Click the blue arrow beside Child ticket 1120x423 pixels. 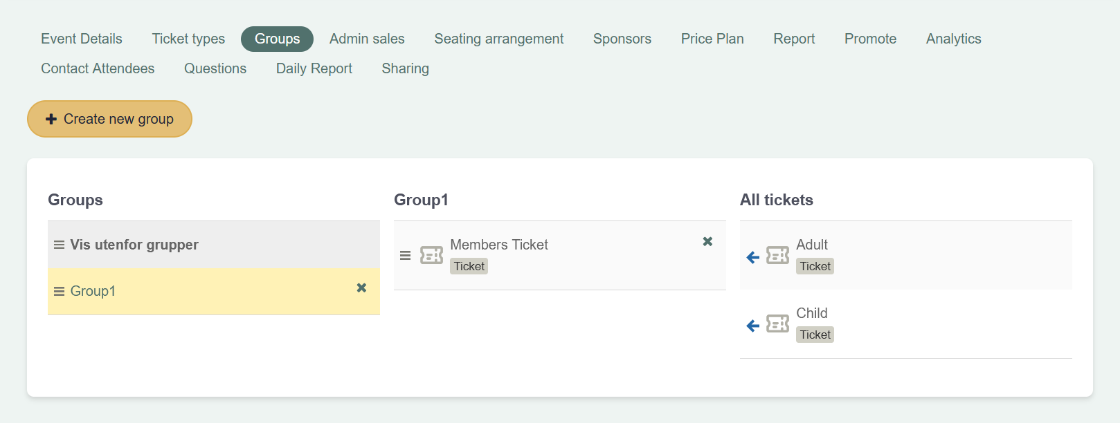pyautogui.click(x=753, y=326)
